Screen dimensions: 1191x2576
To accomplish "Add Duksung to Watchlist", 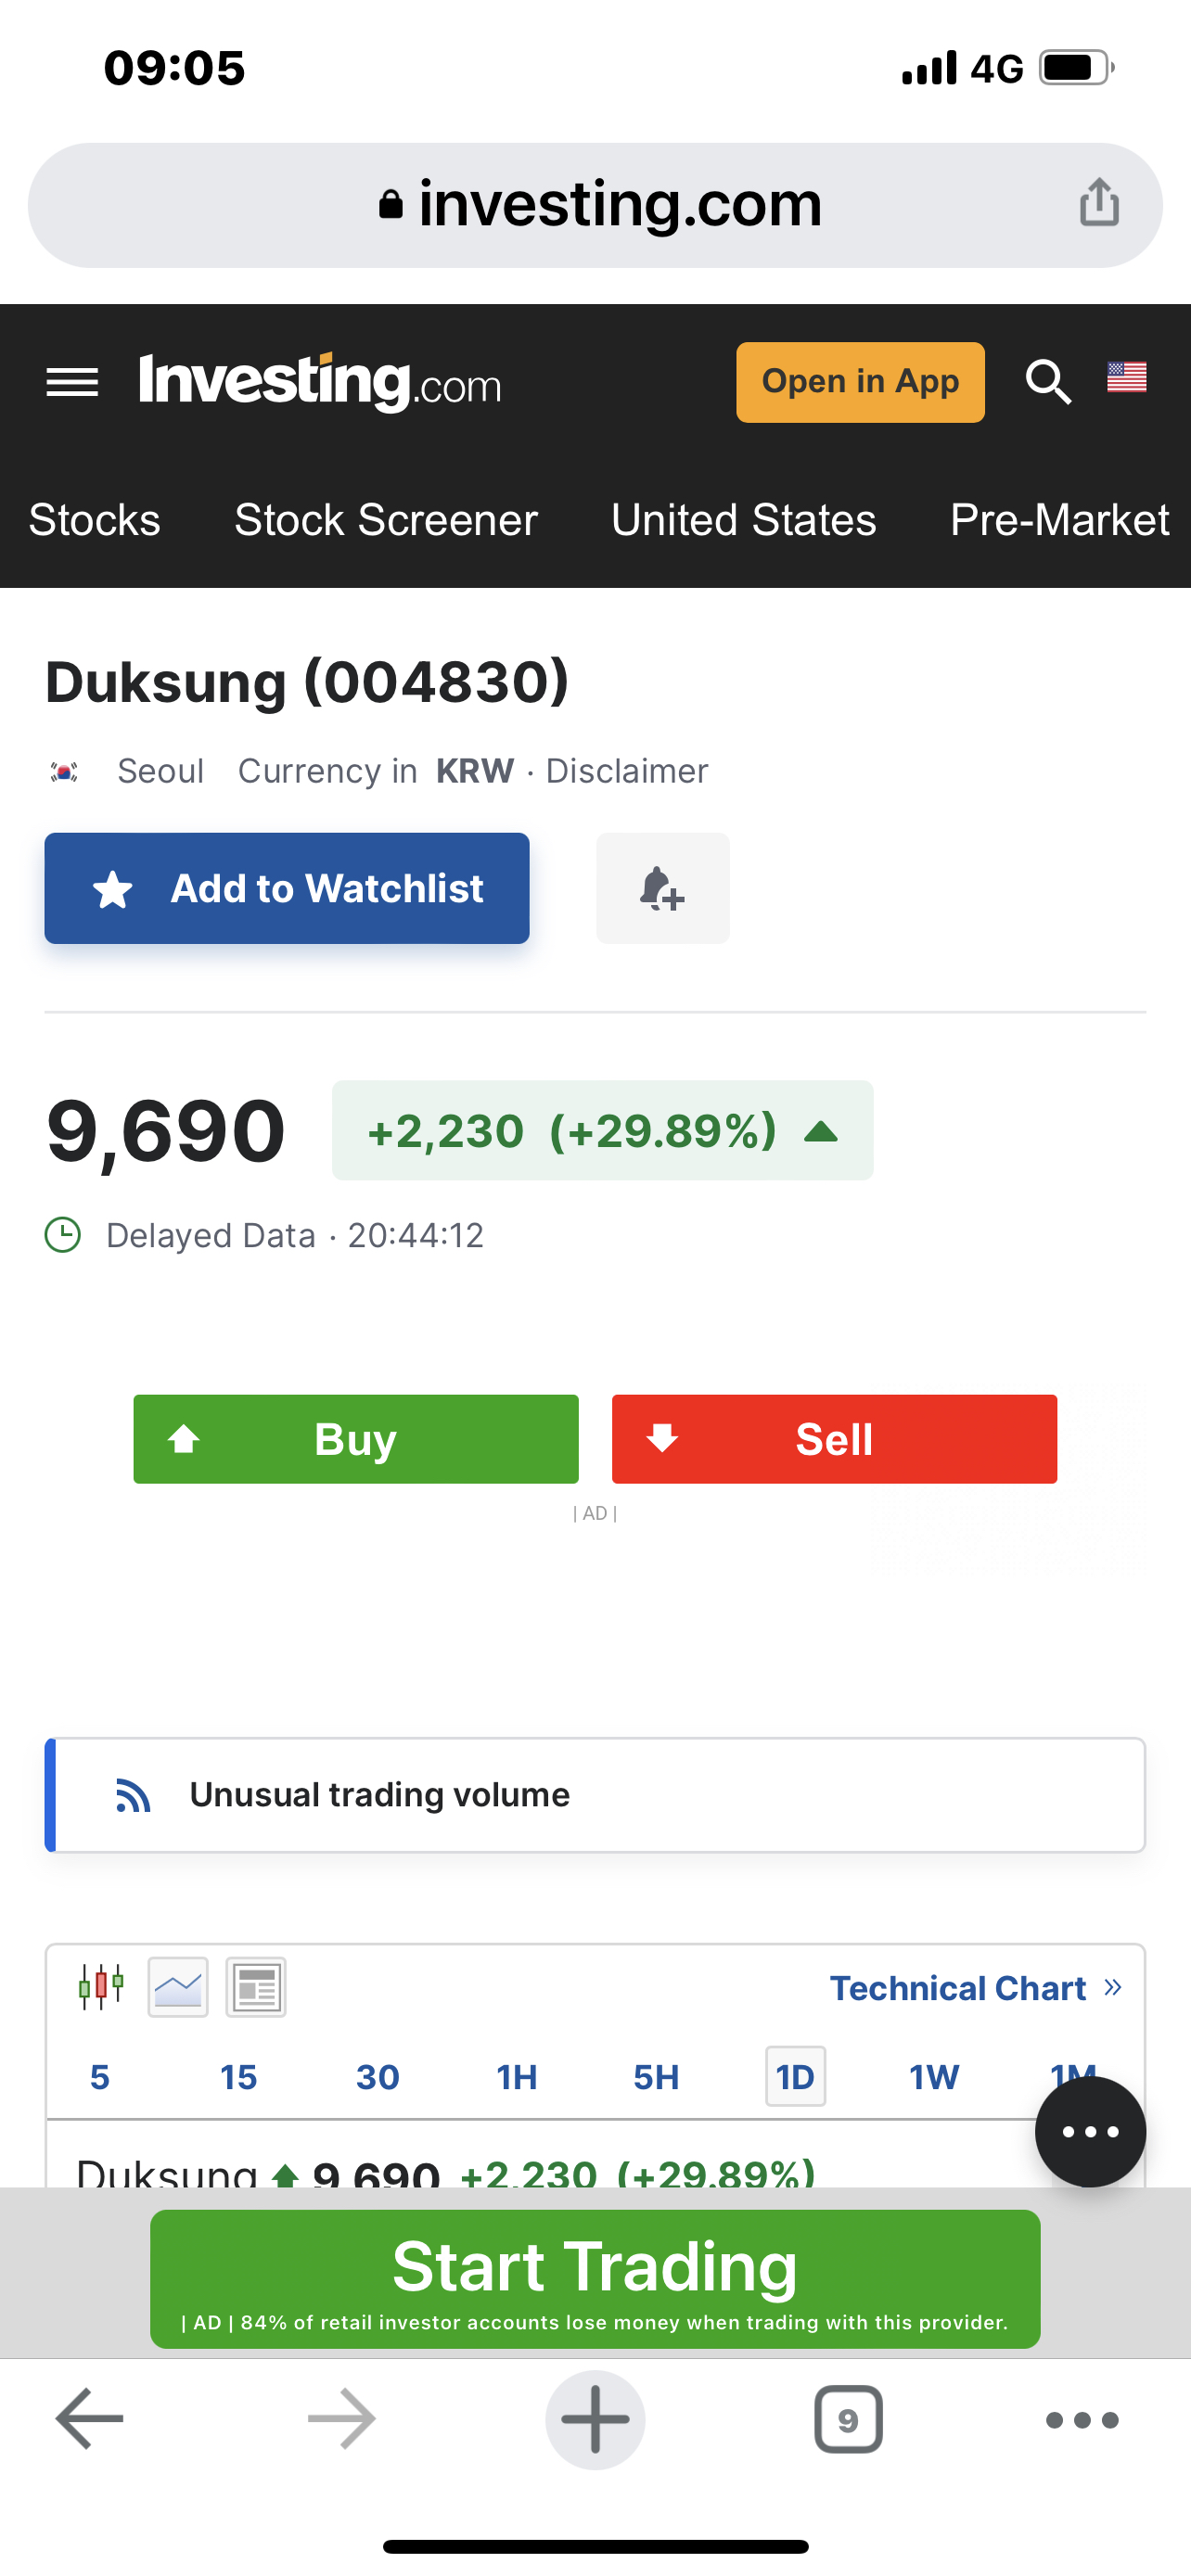I will click(x=287, y=888).
